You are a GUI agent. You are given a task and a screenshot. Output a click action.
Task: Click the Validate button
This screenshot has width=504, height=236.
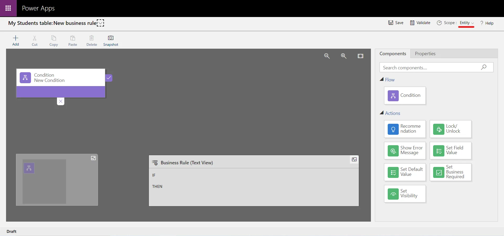(420, 23)
